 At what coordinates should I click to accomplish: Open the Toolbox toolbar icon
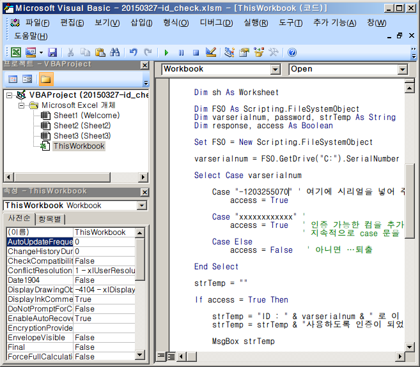pyautogui.click(x=274, y=52)
